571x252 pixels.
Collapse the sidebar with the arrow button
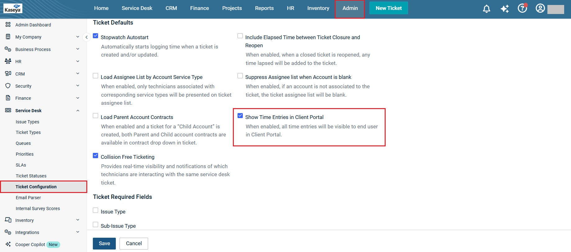click(x=87, y=37)
